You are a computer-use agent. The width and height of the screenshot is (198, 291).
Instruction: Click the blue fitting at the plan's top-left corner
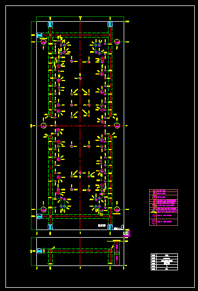(x=50, y=24)
